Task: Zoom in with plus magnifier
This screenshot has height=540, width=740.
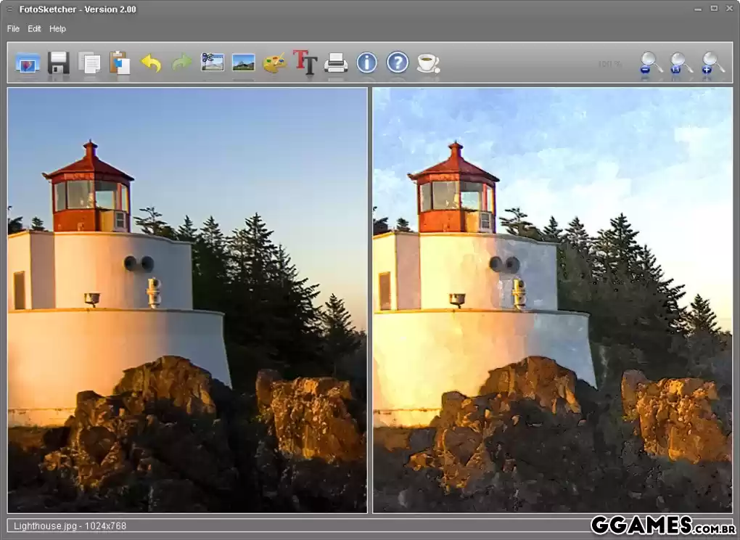Action: pos(712,63)
